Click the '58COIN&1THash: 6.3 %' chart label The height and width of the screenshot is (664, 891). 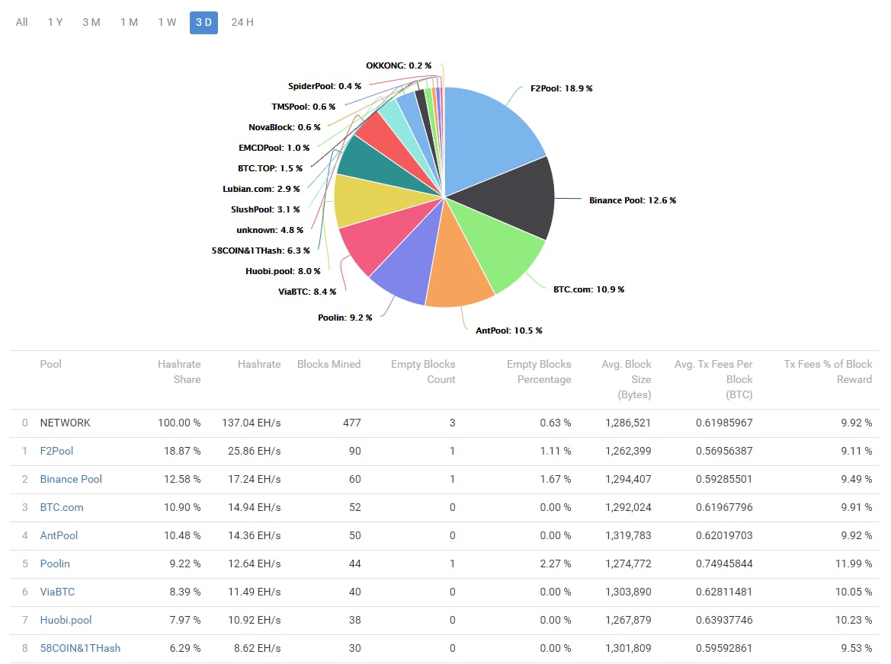click(261, 251)
